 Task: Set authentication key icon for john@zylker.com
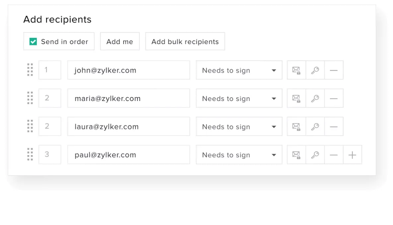[x=315, y=70]
